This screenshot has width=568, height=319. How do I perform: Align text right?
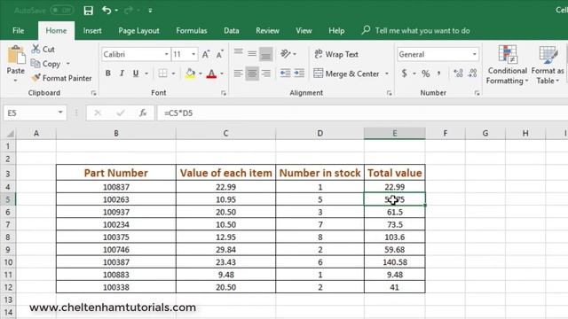(x=266, y=74)
